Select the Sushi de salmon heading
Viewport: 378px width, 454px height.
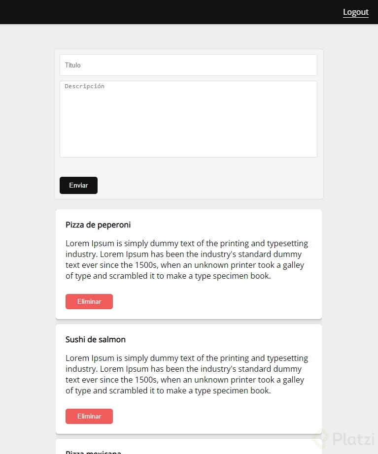pos(96,340)
